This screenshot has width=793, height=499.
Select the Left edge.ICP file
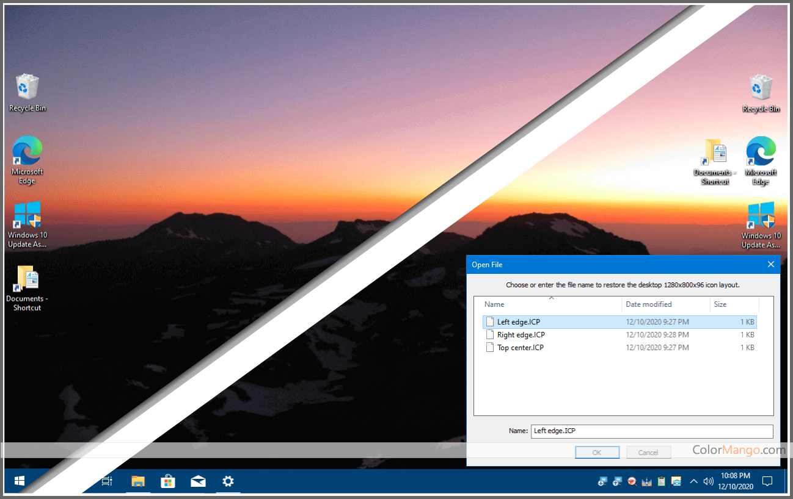point(518,321)
